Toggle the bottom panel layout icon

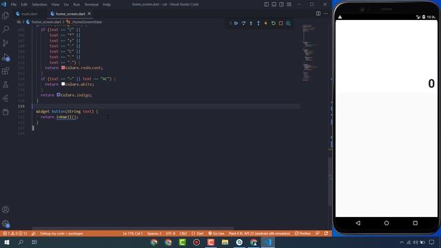pos(274,4)
